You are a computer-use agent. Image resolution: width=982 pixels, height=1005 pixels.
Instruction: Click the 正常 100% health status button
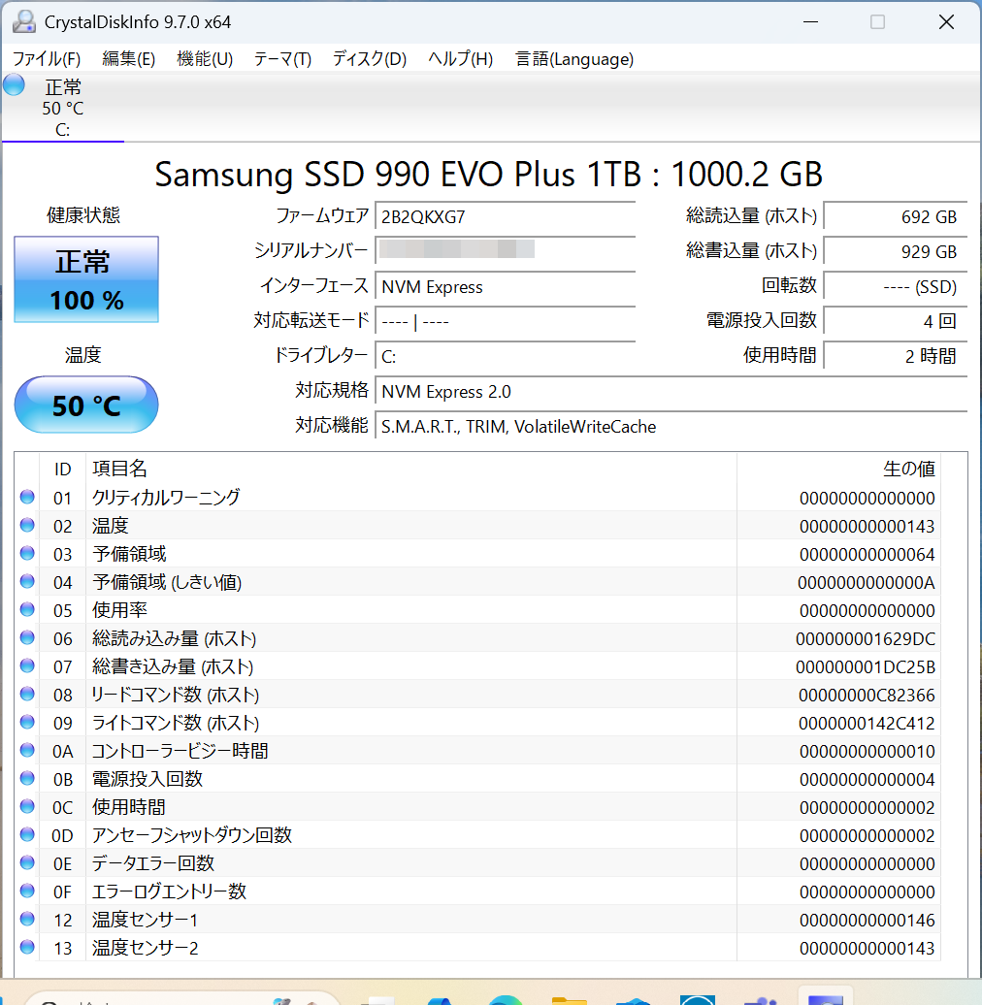pos(85,279)
